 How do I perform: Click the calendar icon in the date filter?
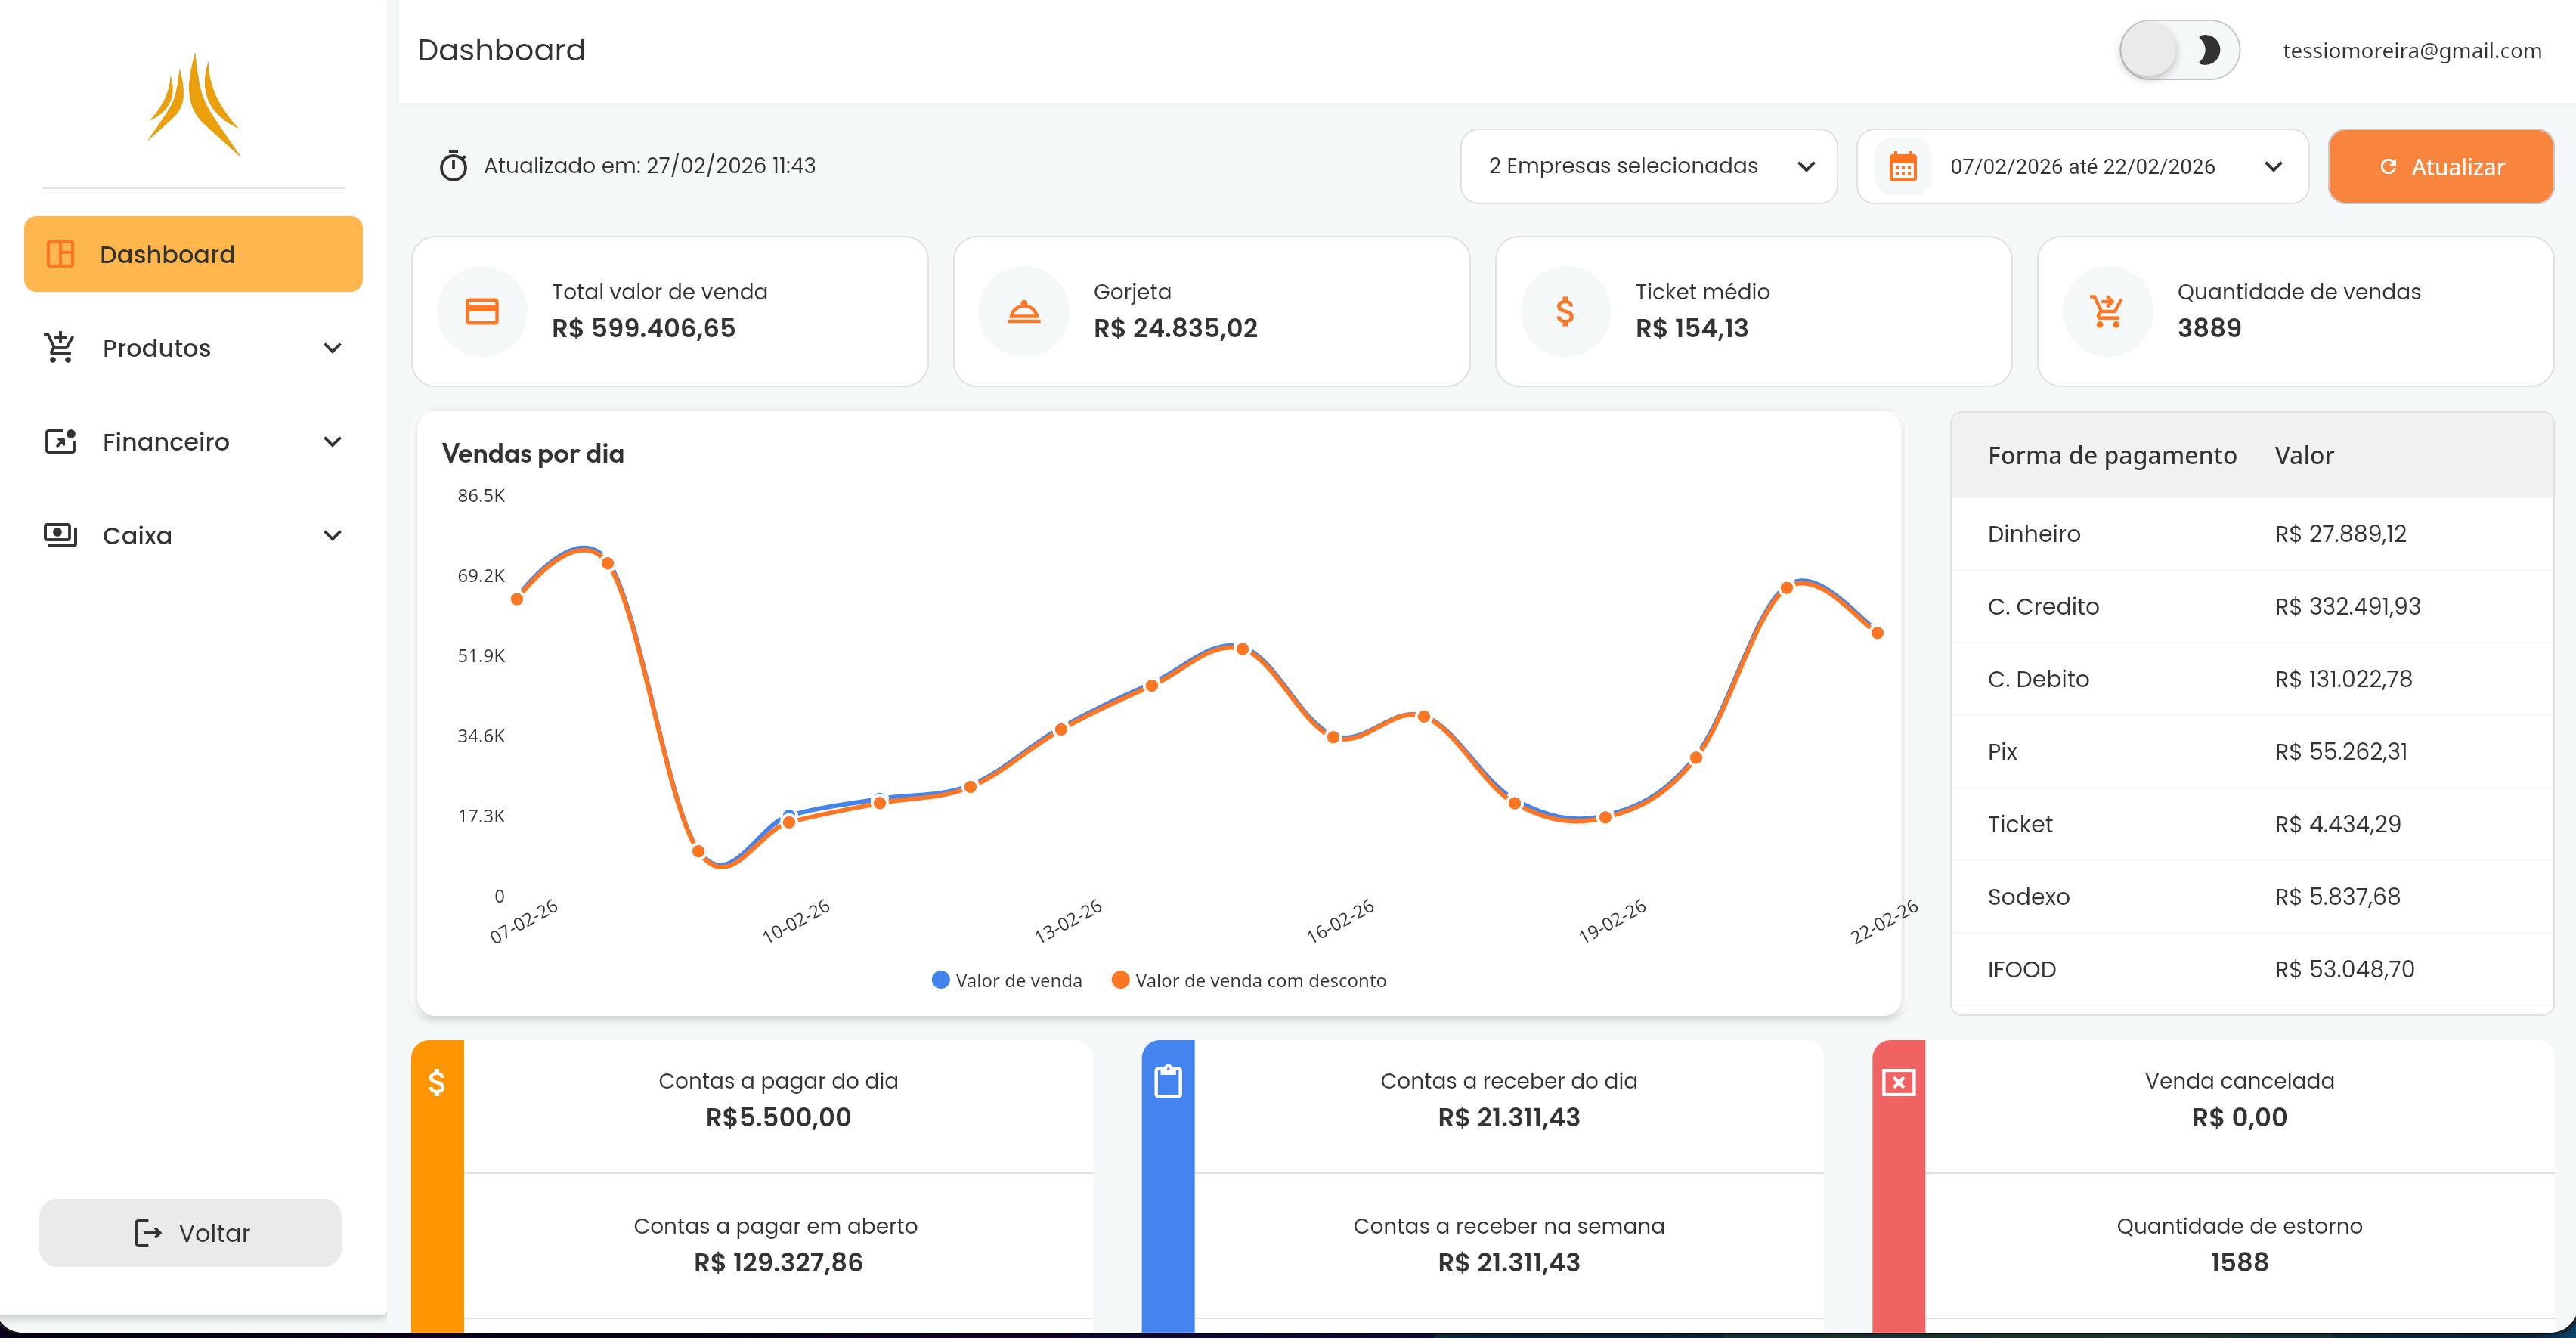[1904, 166]
